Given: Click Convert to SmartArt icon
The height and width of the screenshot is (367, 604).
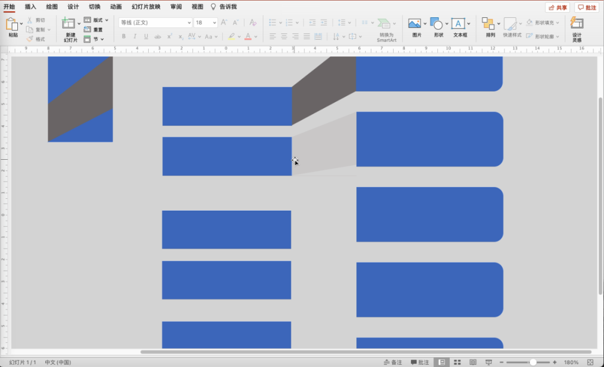Looking at the screenshot, I should click(384, 23).
